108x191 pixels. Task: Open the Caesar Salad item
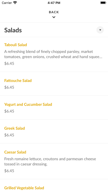point(15,152)
